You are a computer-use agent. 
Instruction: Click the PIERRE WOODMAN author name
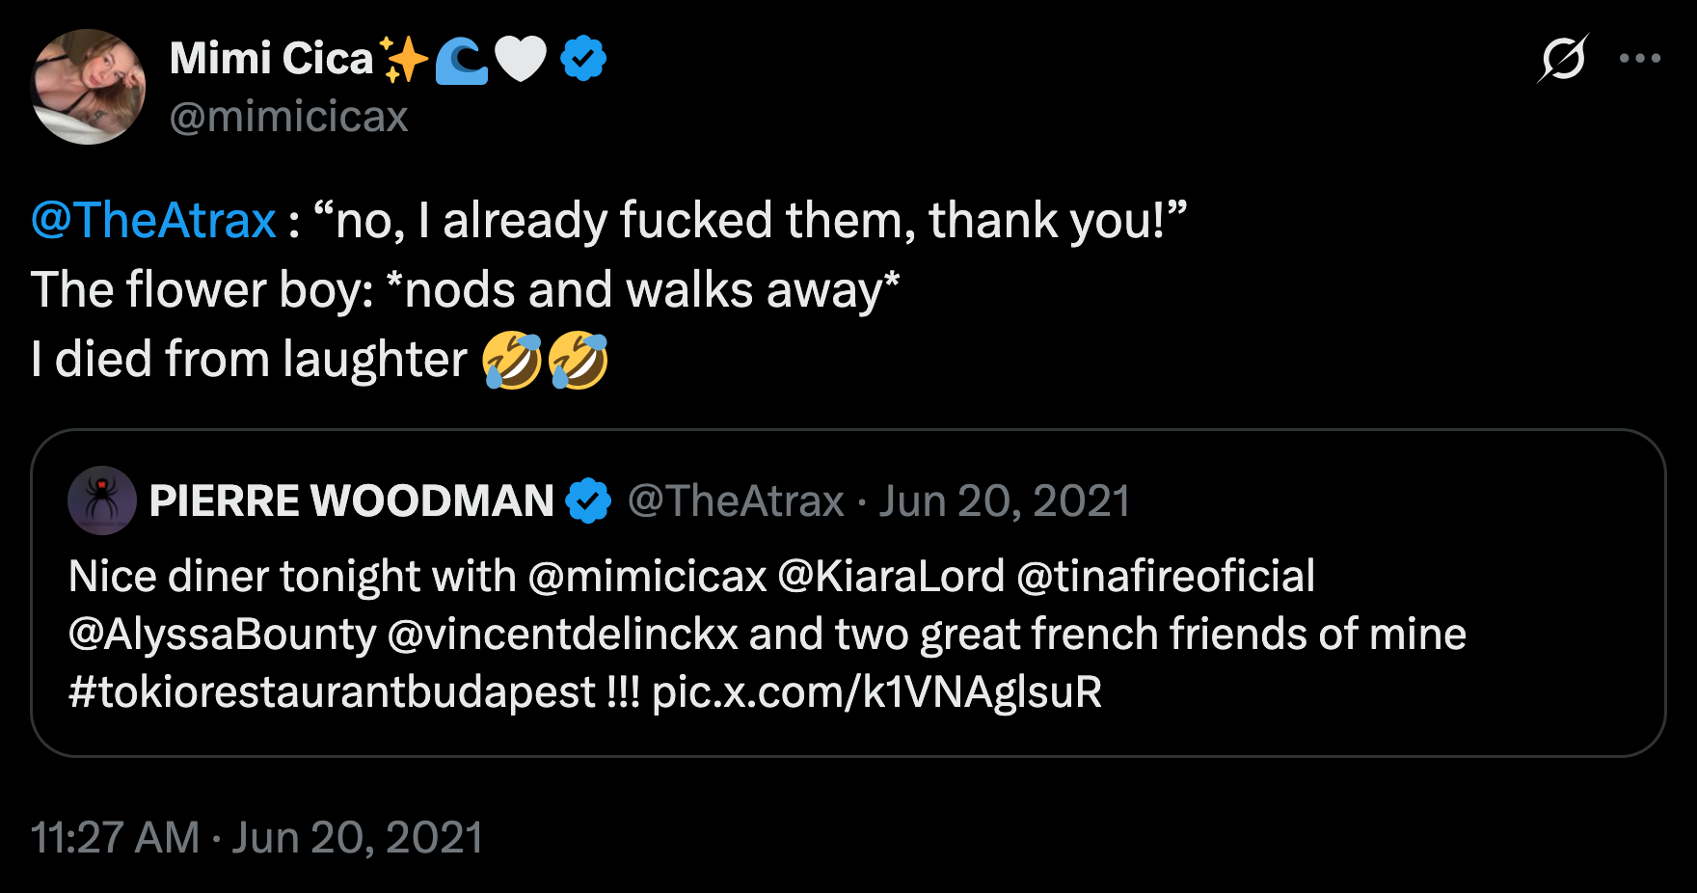(351, 501)
